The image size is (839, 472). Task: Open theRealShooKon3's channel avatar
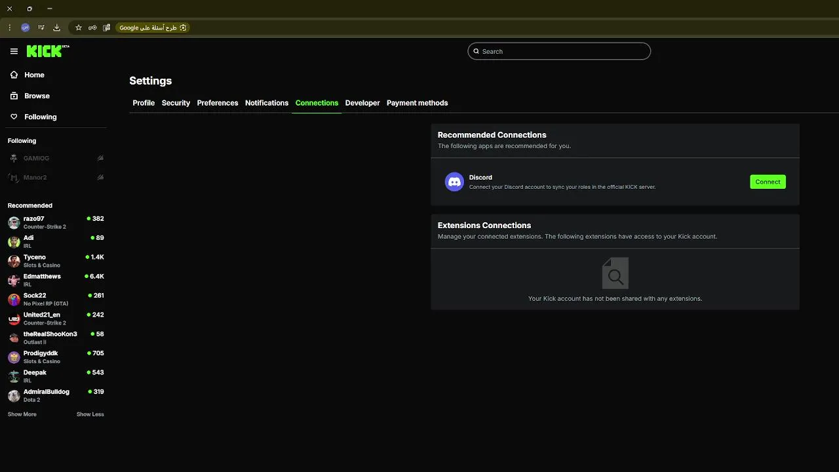[x=14, y=338]
